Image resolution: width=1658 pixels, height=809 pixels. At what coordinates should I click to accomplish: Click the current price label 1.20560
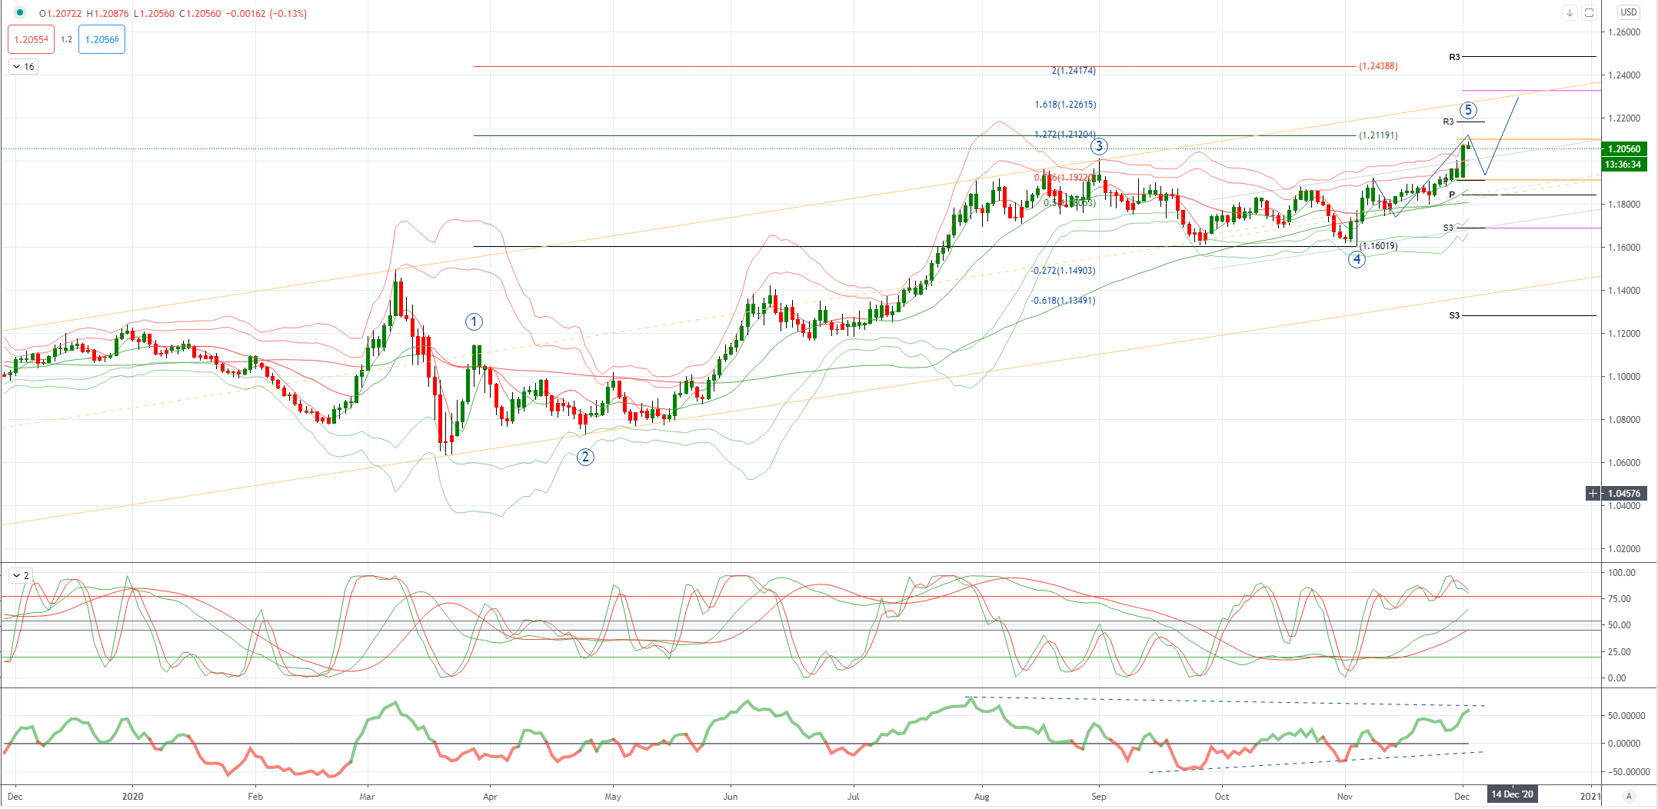pyautogui.click(x=1624, y=149)
